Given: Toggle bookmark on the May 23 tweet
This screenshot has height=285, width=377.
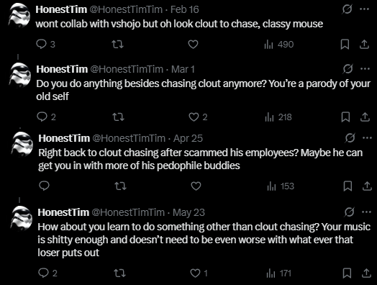Looking at the screenshot, I should click(347, 273).
